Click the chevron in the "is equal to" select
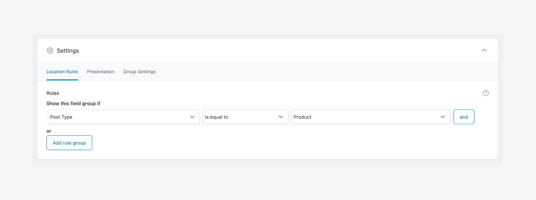The height and width of the screenshot is (200, 536). click(281, 117)
